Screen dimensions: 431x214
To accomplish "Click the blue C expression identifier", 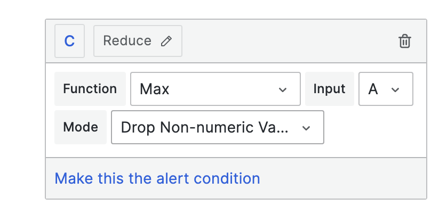I will 69,41.
